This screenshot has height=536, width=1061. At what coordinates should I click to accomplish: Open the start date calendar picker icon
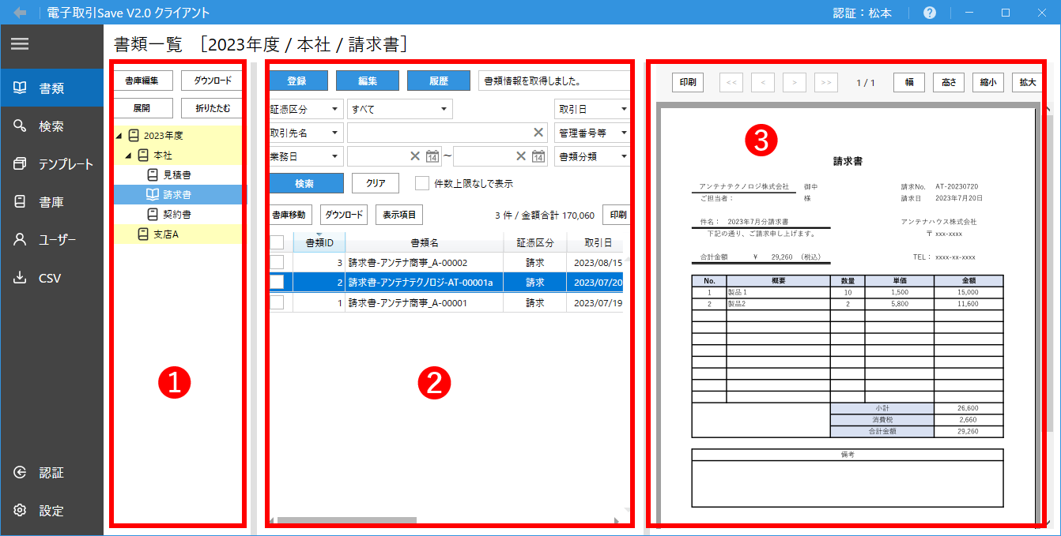432,156
